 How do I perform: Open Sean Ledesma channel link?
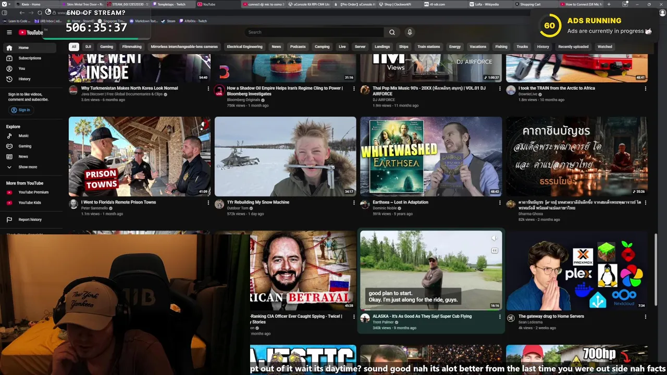tap(530, 322)
